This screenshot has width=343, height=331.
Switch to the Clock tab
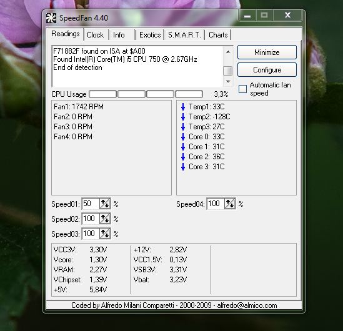coord(96,35)
